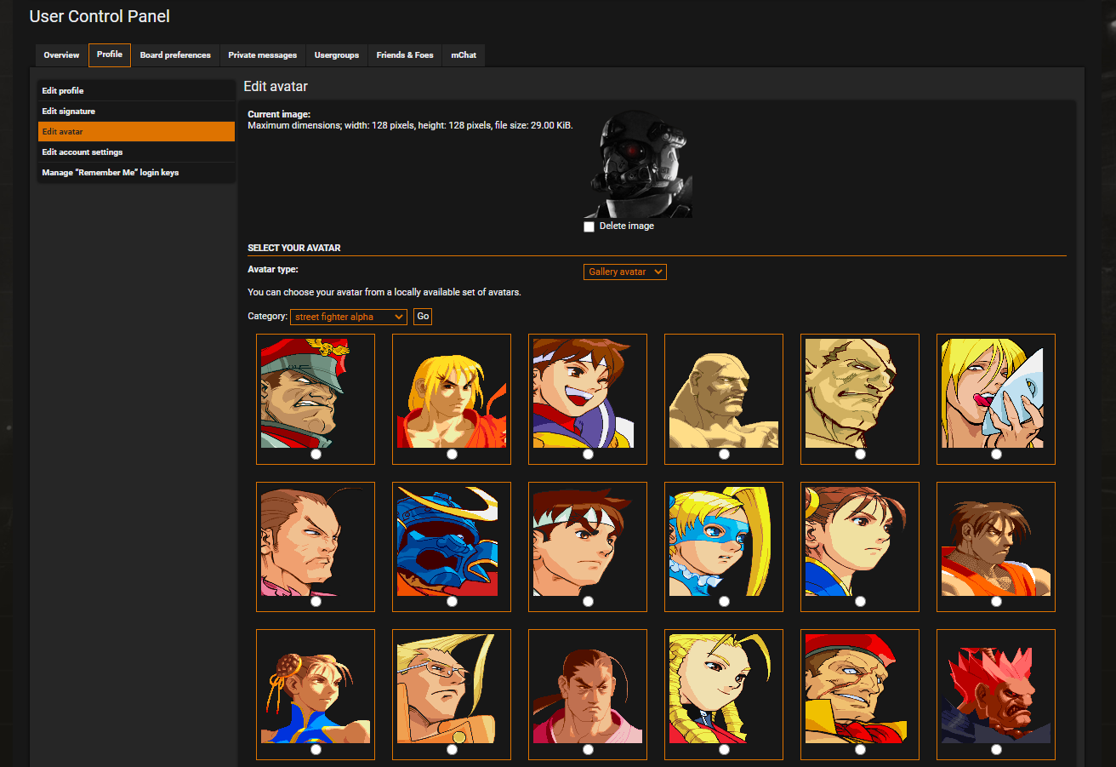Open the Usergroups tab
The image size is (1116, 767).
tap(336, 55)
